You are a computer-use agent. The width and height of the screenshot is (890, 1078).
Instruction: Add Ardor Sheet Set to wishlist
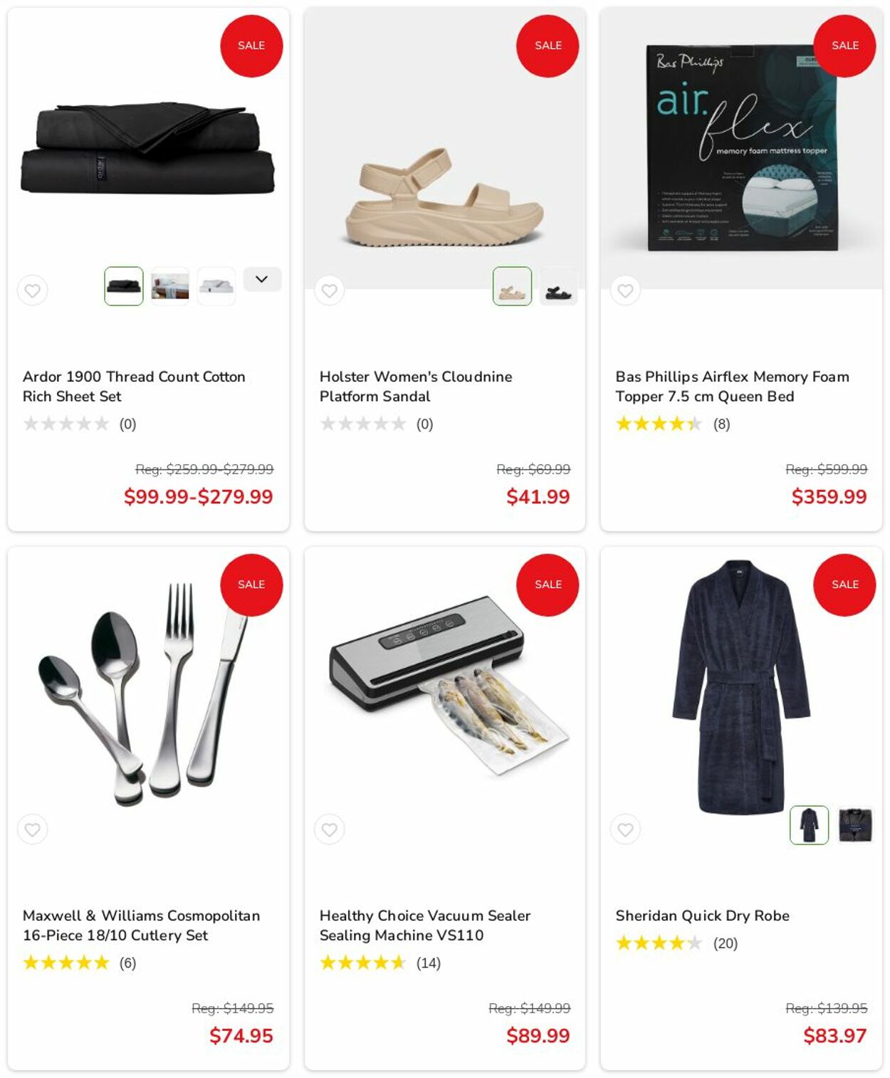(x=33, y=291)
